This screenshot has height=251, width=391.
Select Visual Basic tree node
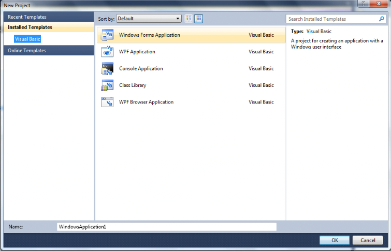point(27,39)
